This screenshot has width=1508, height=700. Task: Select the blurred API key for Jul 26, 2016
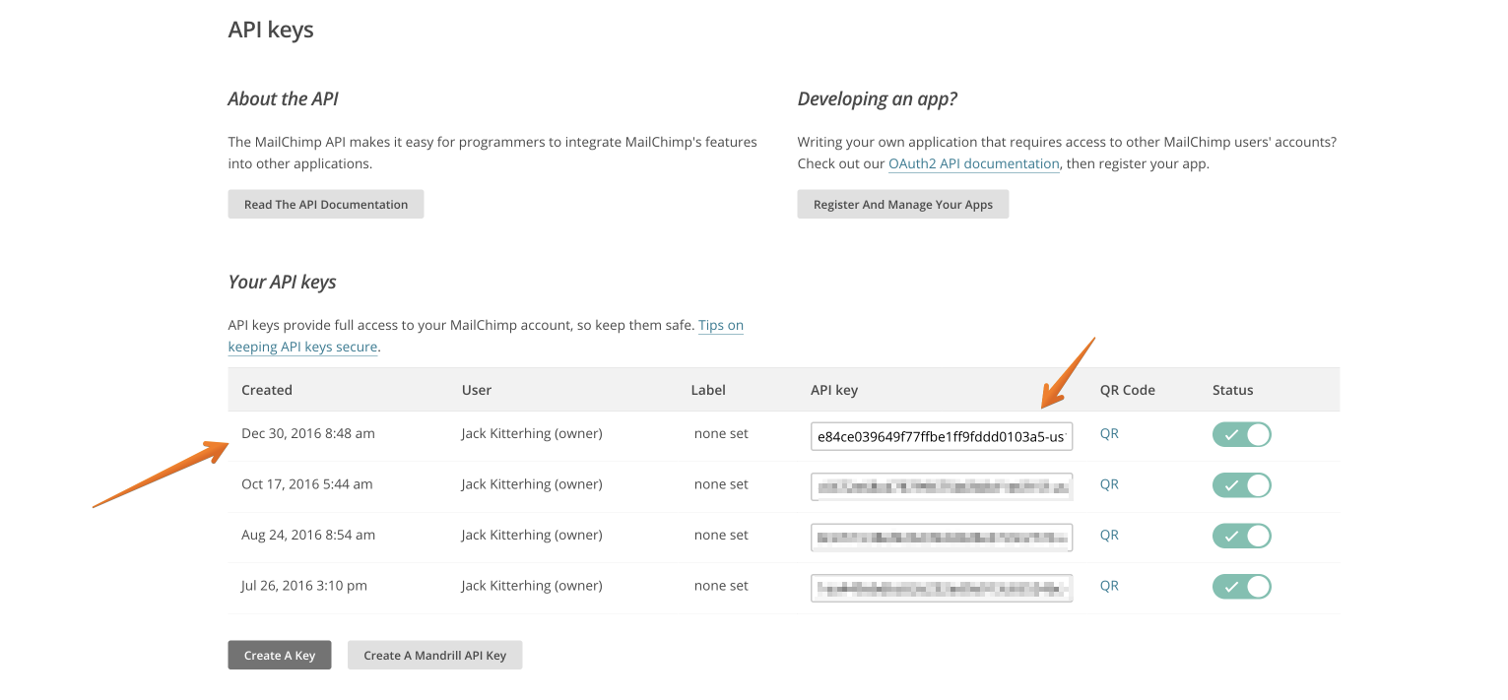tap(942, 589)
